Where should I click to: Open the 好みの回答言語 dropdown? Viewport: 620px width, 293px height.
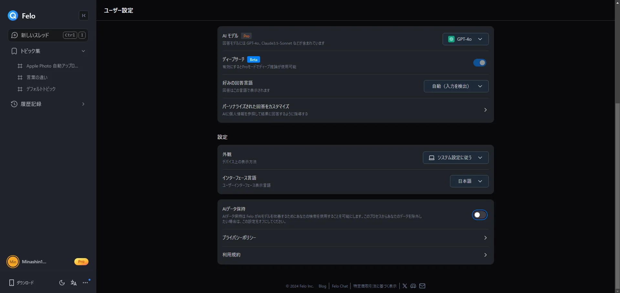(456, 86)
